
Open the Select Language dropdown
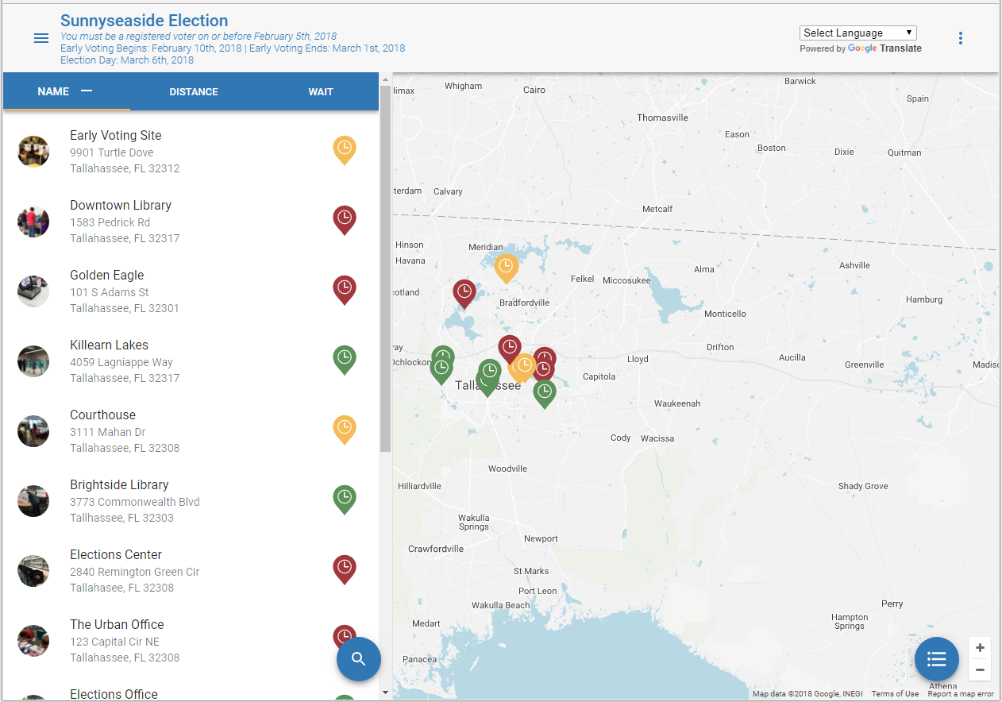click(x=858, y=33)
